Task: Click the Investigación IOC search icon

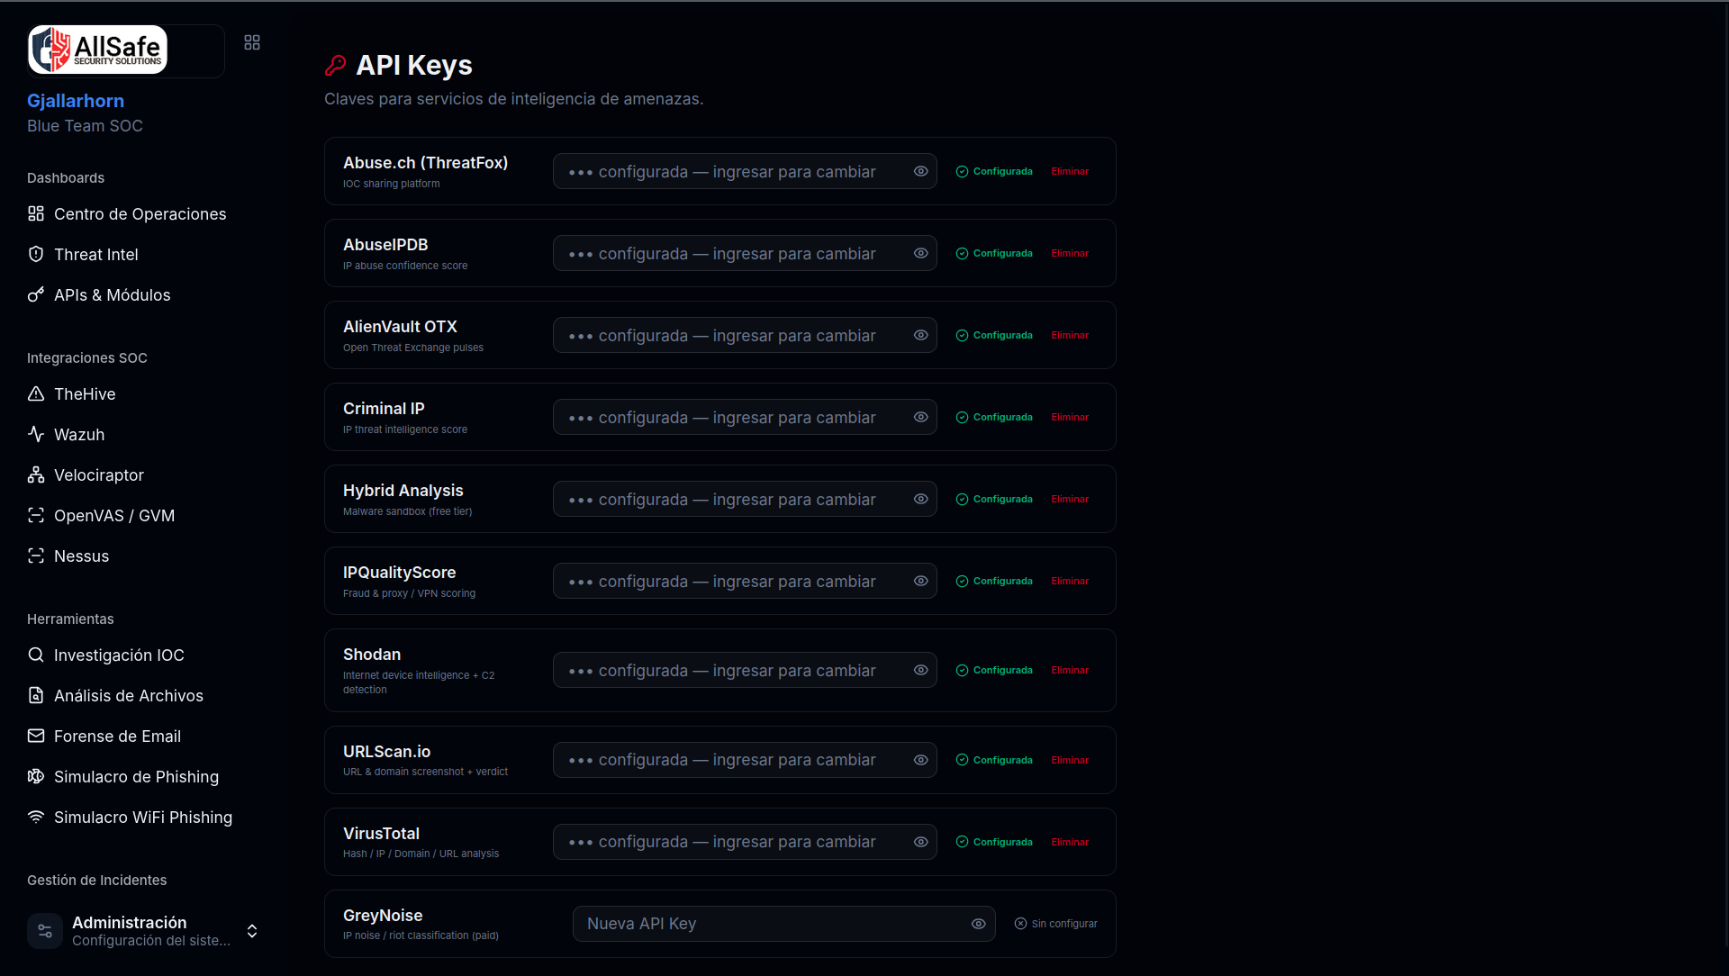Action: [36, 655]
